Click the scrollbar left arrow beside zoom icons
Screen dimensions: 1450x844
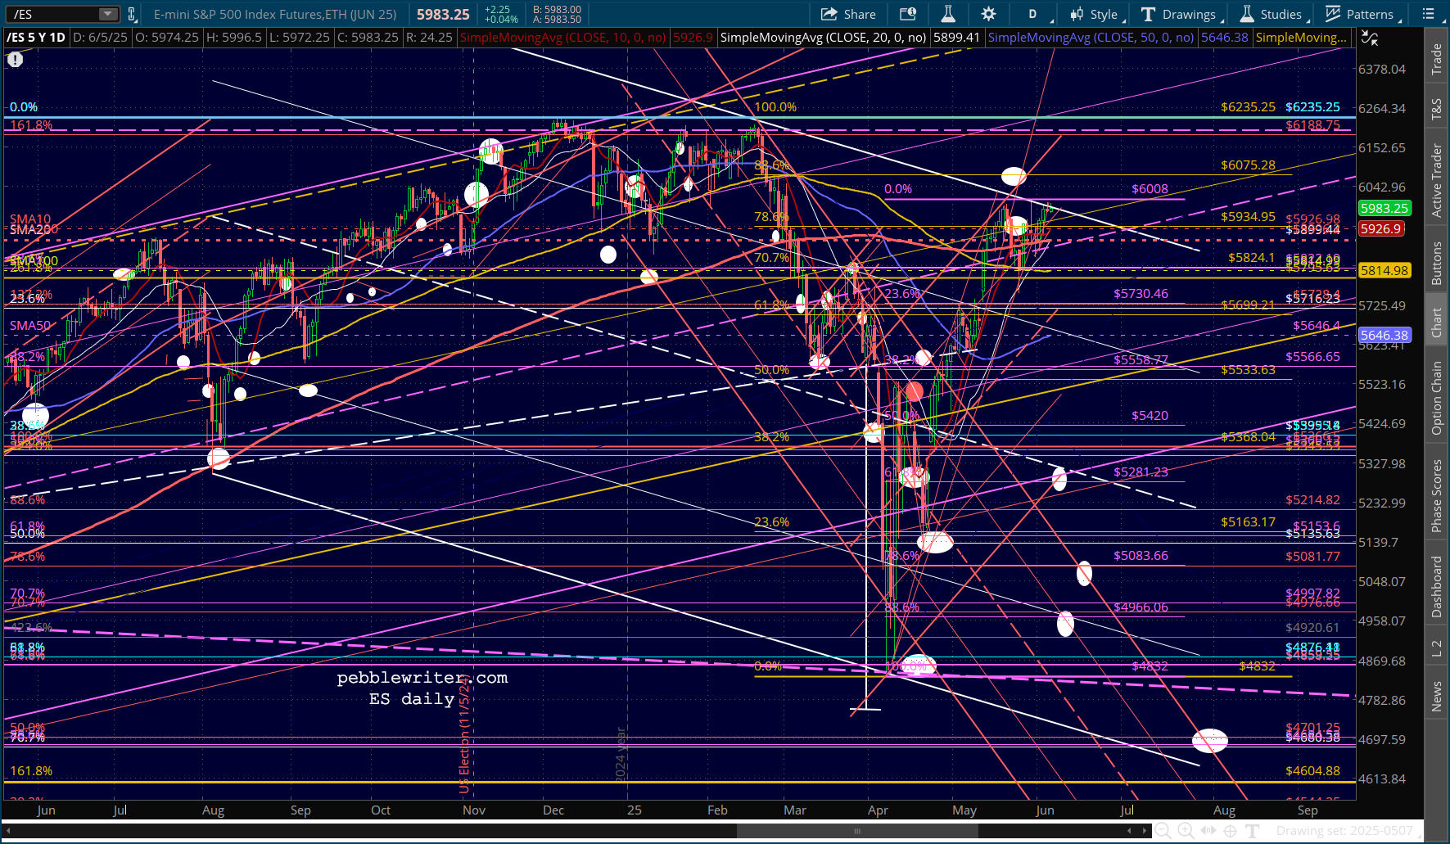click(1130, 831)
